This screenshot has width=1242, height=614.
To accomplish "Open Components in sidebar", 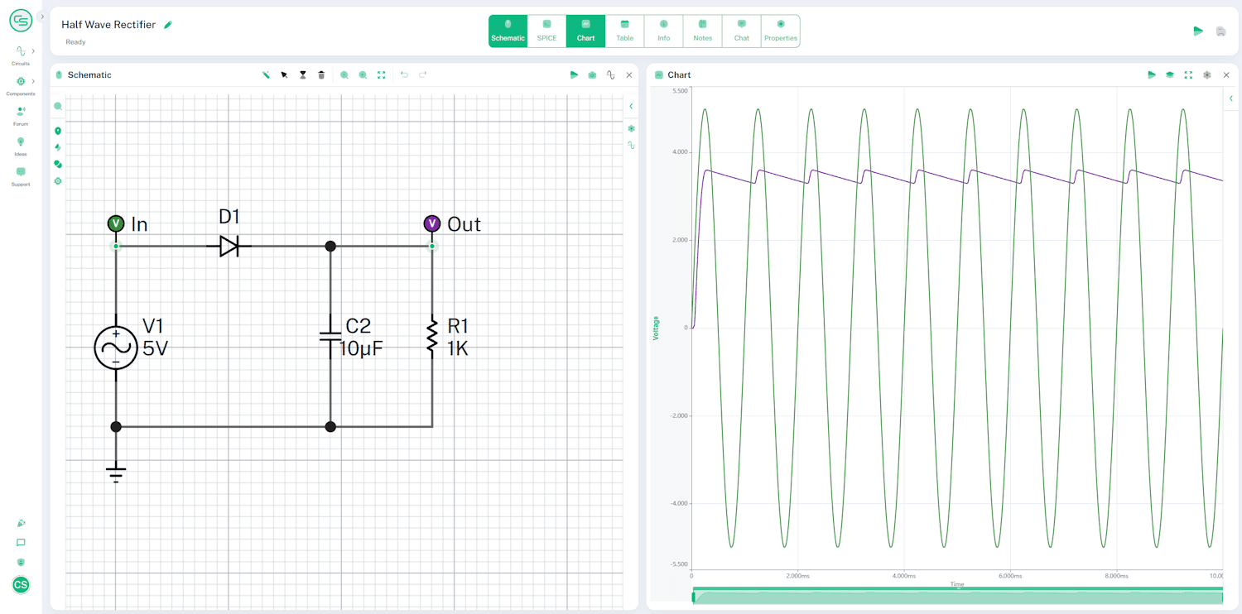I will click(21, 85).
